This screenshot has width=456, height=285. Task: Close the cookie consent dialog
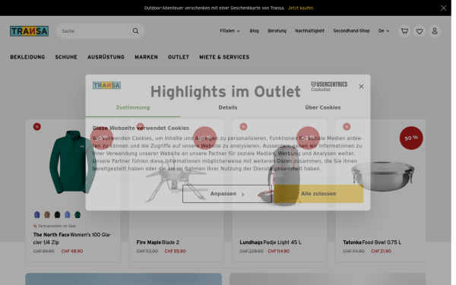point(361,87)
